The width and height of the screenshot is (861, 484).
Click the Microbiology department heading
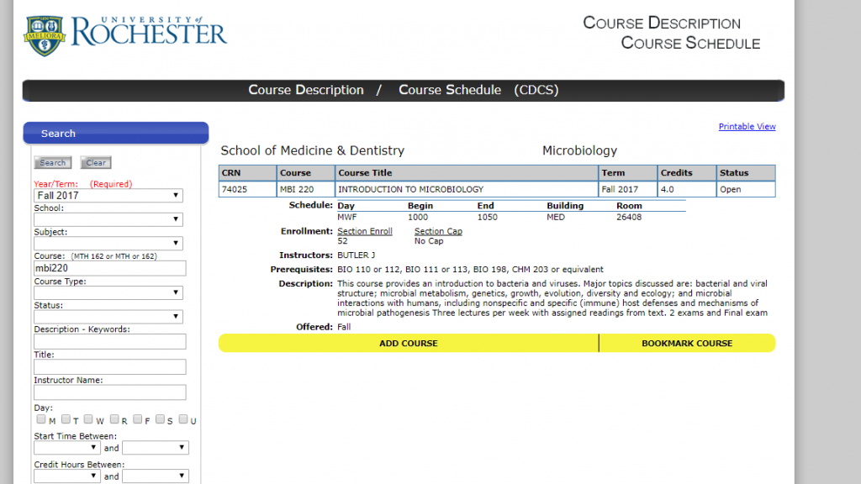coord(580,150)
